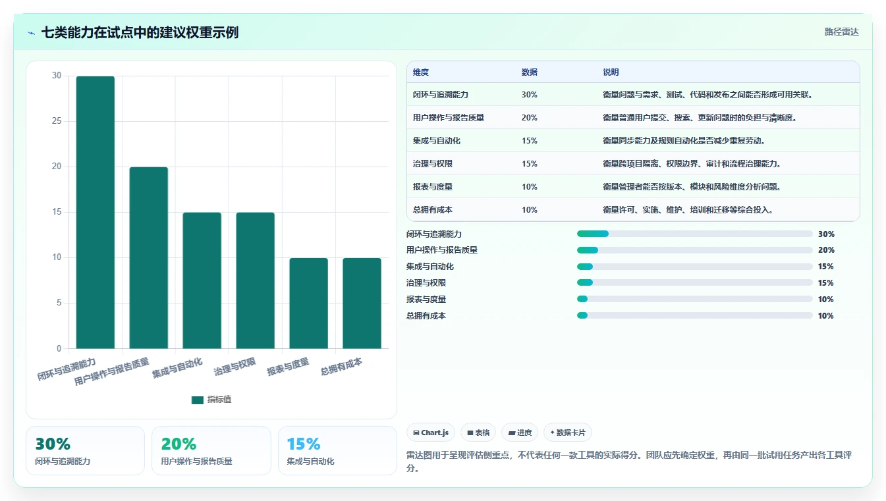Click the 闭环与追溯能力 progress bar
The width and height of the screenshot is (886, 501).
pos(695,234)
